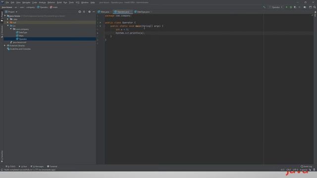Close the Operator.java tab
The width and height of the screenshot is (317, 178).
pos(131,12)
